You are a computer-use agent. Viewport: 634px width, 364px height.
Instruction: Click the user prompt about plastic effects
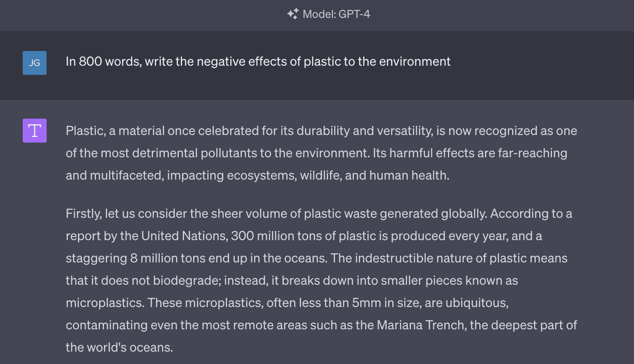[258, 62]
